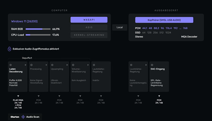Click PCM sample rate 192
Image resolution: width=212 pixels, height=121 pixels.
point(175,28)
